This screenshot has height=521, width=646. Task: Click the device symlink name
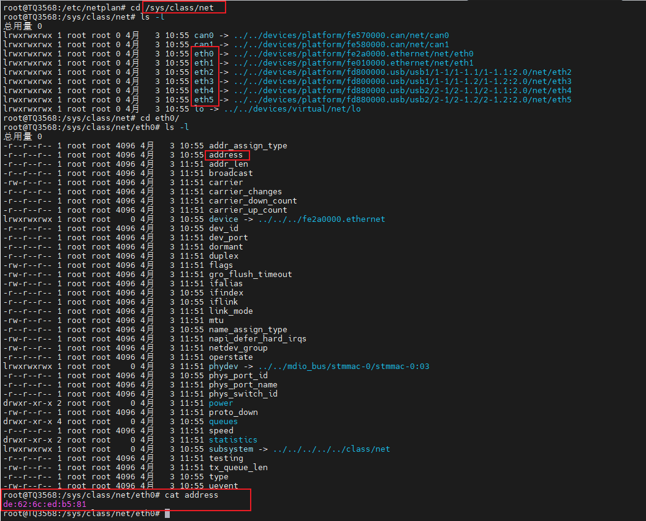[x=223, y=219]
